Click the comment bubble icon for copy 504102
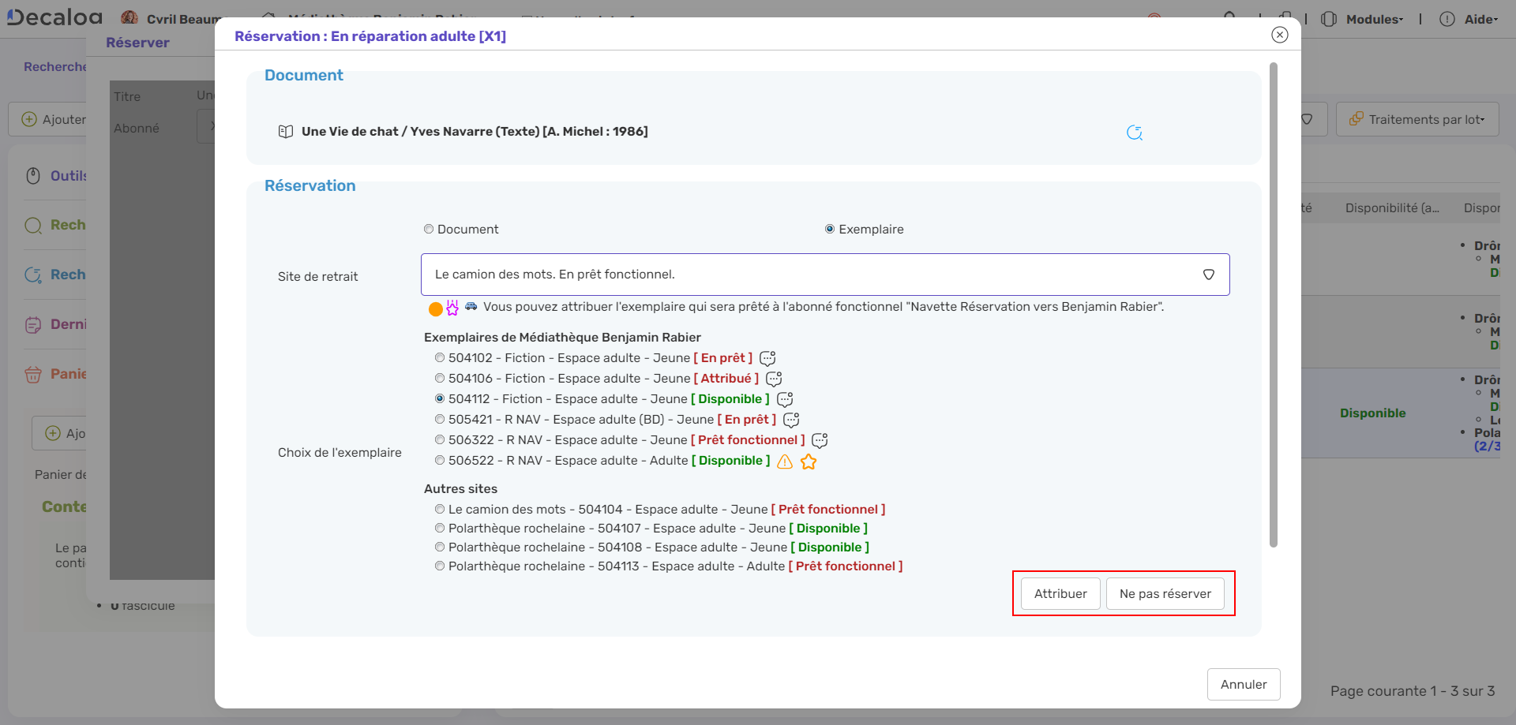This screenshot has width=1516, height=725. [x=767, y=359]
